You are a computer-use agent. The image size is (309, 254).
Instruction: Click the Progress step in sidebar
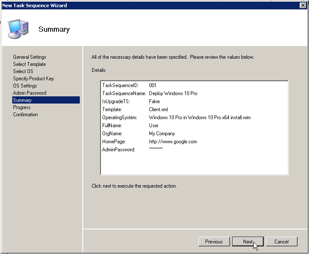click(x=22, y=107)
